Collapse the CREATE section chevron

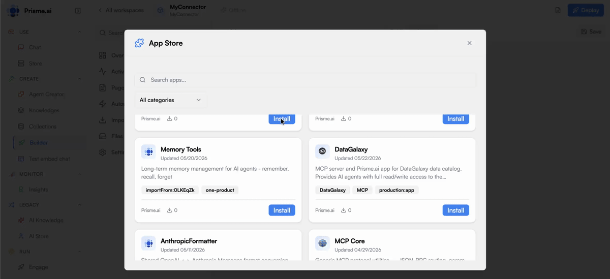click(x=80, y=79)
